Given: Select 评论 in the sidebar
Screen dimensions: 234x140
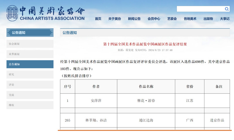Looking at the screenshot, I should click(x=30, y=85).
